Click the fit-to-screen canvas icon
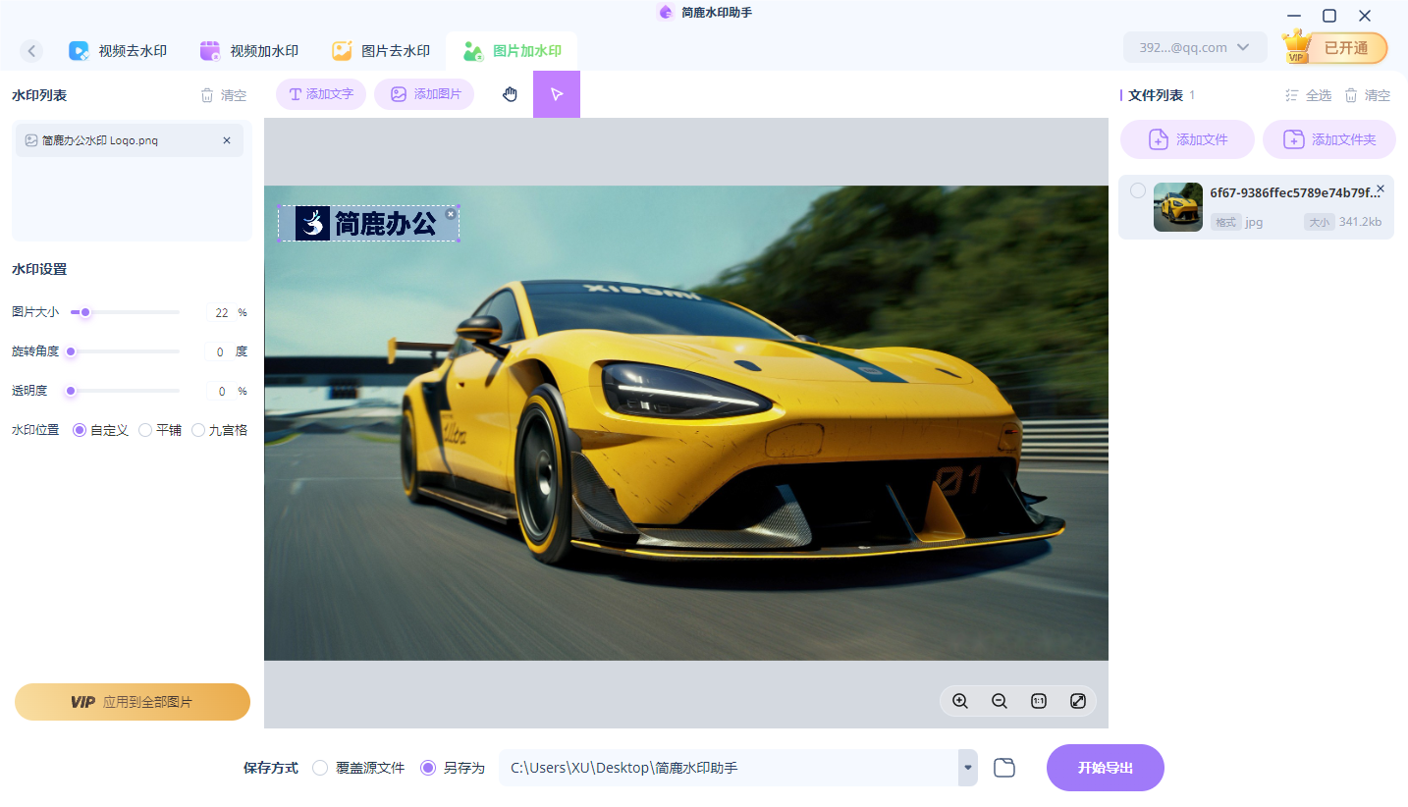The height and width of the screenshot is (807, 1408). (1077, 701)
